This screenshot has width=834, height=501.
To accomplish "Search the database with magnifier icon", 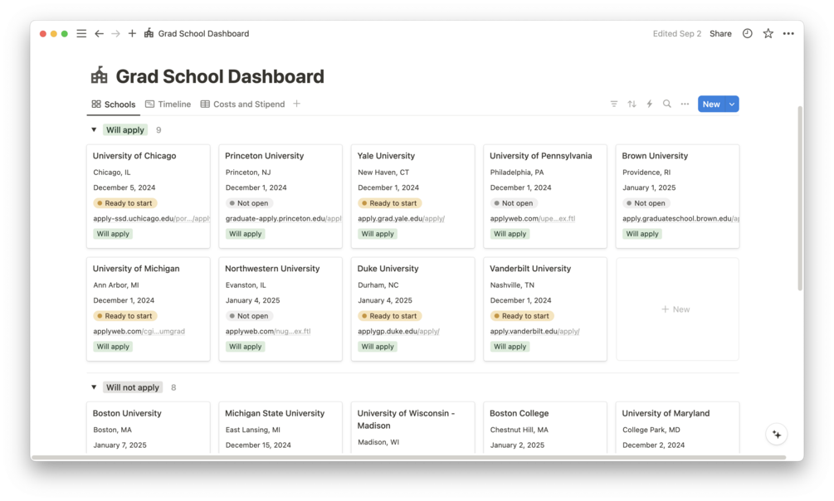I will pyautogui.click(x=667, y=105).
